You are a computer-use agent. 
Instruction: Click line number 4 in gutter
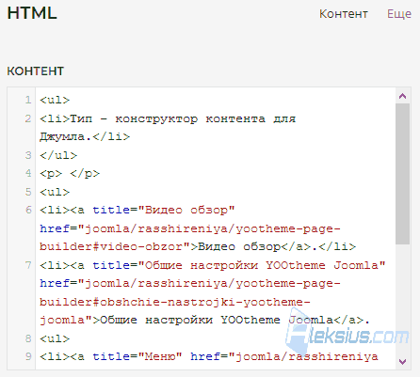pos(28,173)
